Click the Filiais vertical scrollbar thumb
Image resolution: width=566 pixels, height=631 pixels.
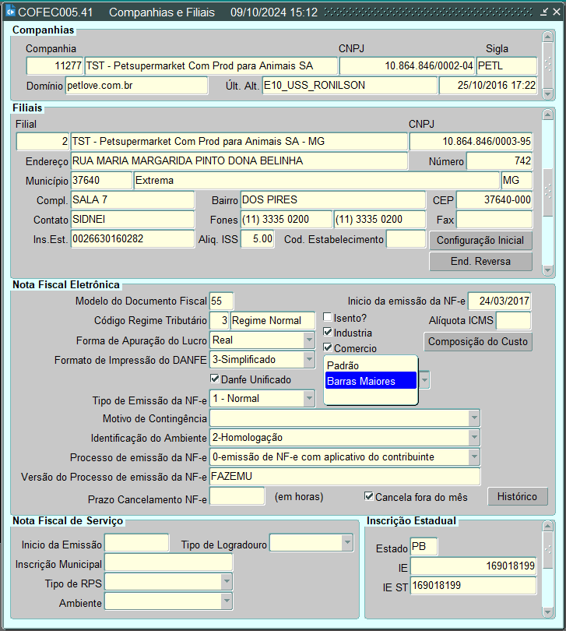click(548, 192)
